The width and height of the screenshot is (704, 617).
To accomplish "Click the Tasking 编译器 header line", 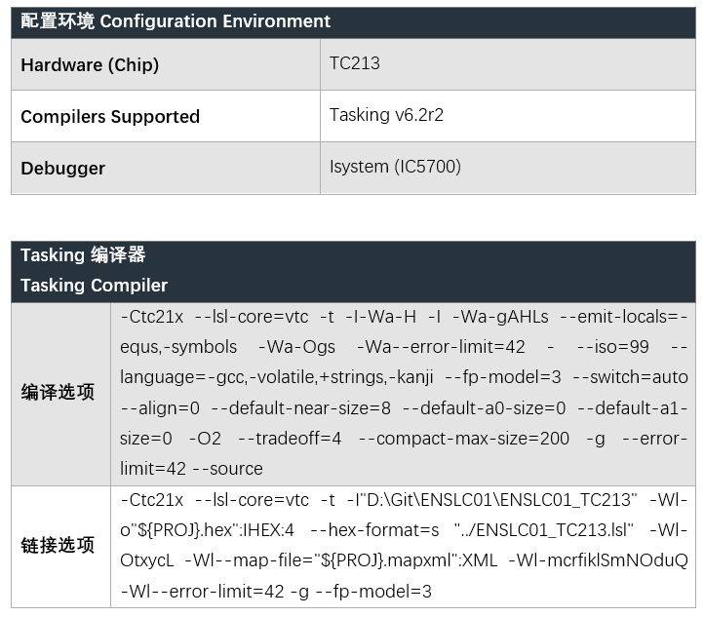I will click(83, 255).
